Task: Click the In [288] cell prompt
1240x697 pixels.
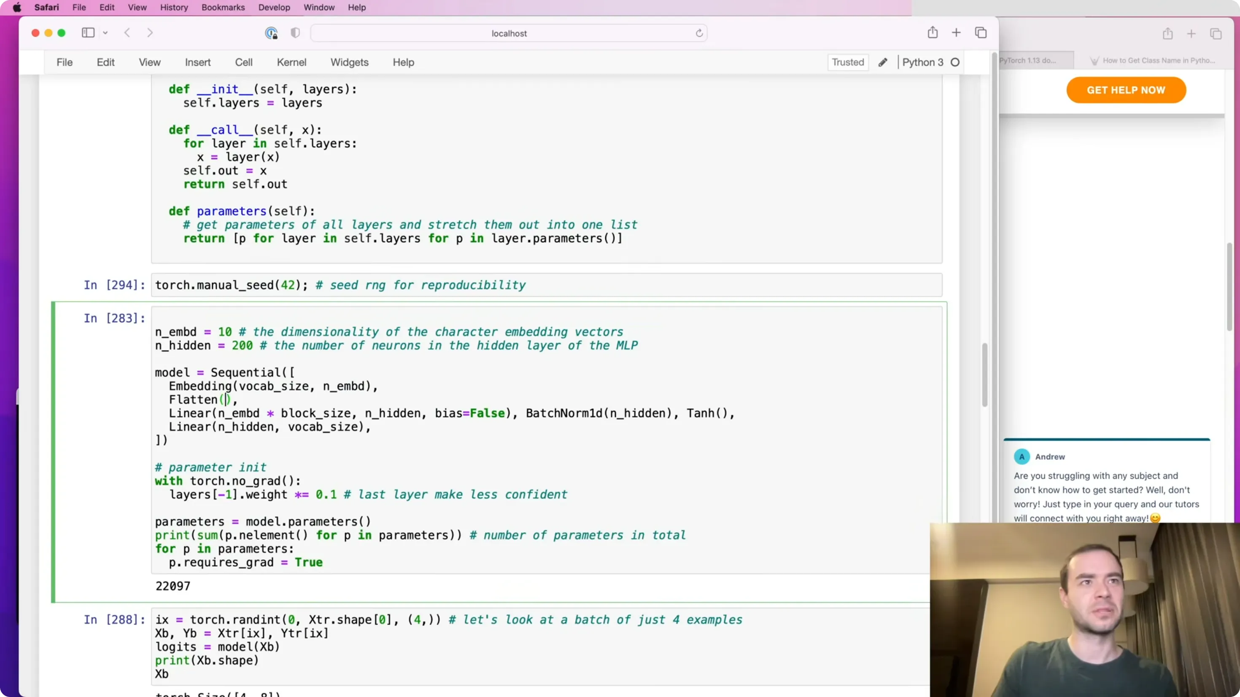Action: [114, 619]
